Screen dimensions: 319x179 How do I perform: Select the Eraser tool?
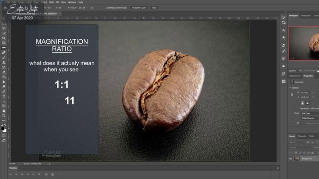pos(3,72)
